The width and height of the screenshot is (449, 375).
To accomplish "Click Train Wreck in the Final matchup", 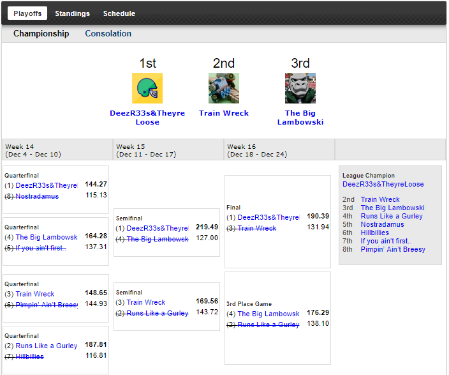I will pos(256,227).
